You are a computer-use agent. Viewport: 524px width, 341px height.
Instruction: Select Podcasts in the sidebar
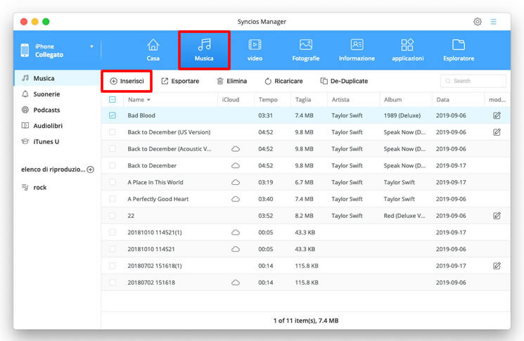click(x=57, y=110)
